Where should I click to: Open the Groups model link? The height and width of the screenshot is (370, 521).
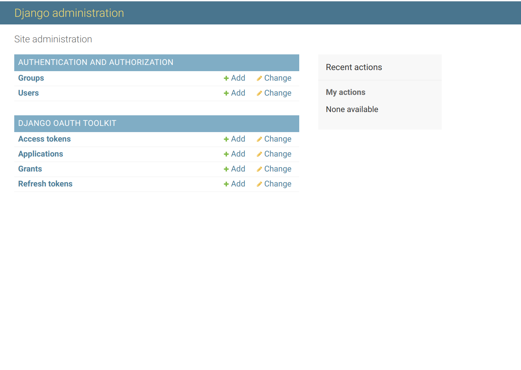point(31,78)
